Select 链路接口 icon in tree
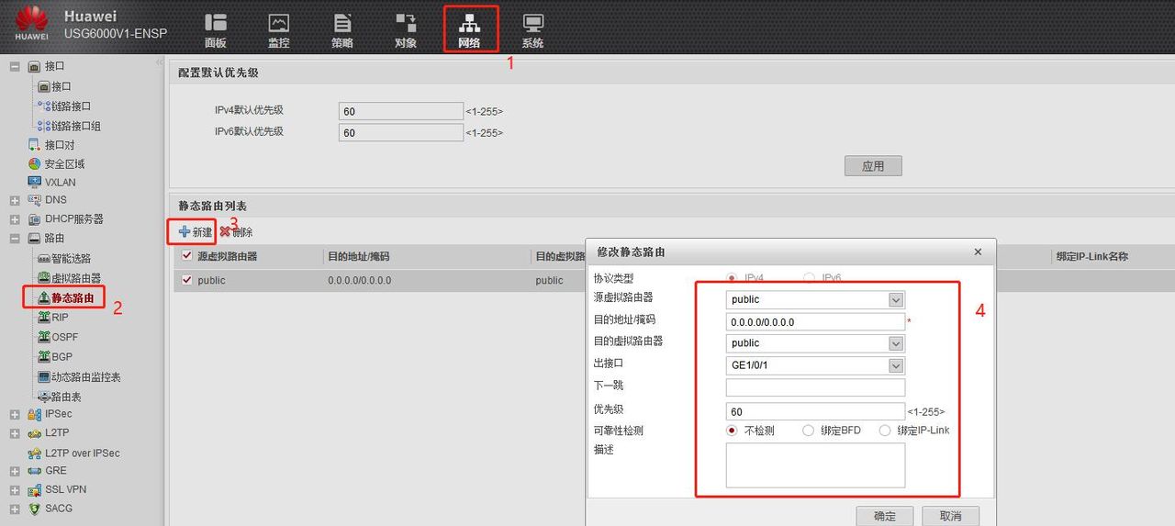The width and height of the screenshot is (1175, 526). [43, 106]
